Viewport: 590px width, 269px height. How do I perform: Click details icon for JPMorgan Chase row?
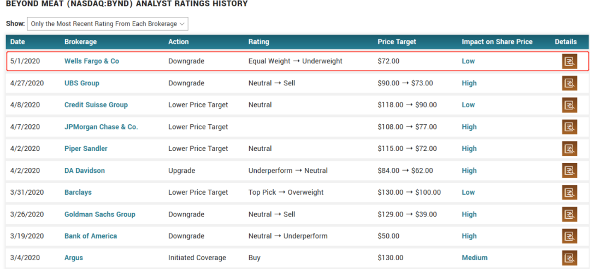click(570, 127)
